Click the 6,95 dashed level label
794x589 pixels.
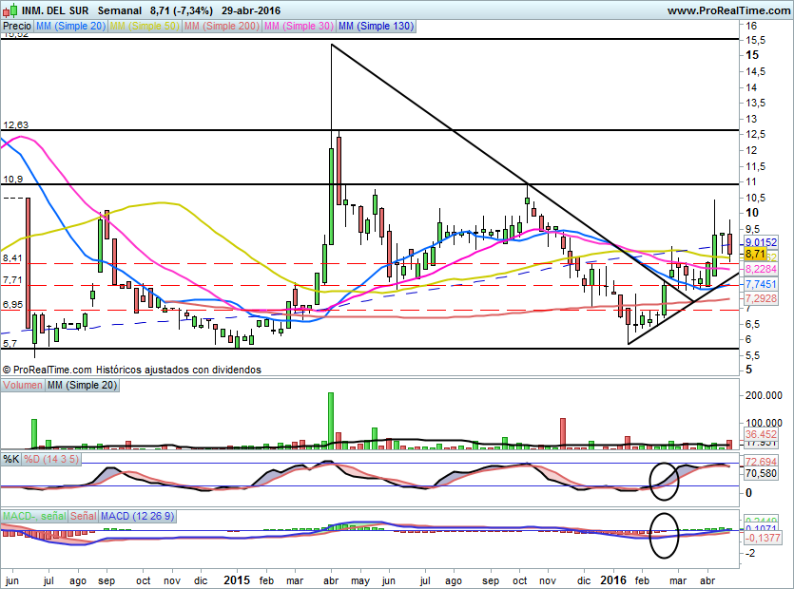(12, 305)
